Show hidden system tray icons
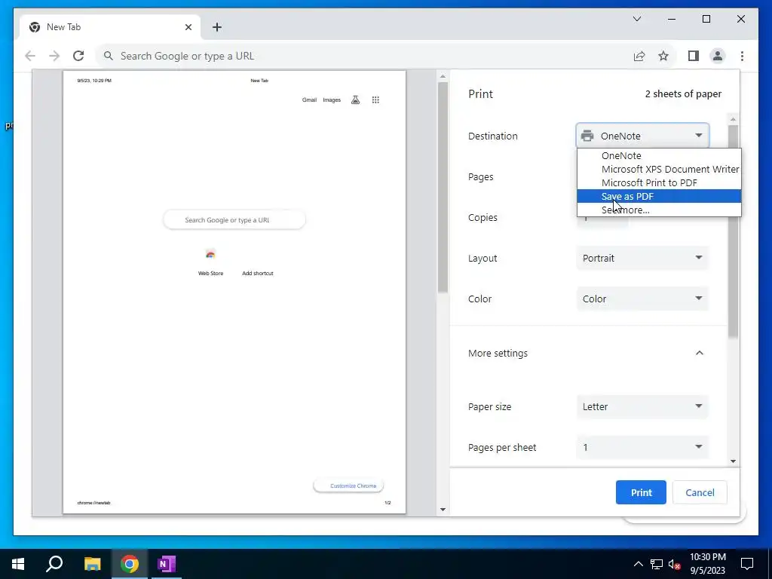The height and width of the screenshot is (579, 772). pyautogui.click(x=638, y=564)
